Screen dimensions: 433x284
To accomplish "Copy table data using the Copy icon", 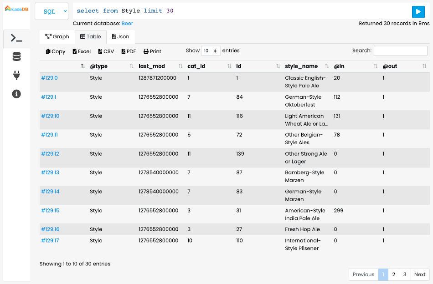I will pyautogui.click(x=55, y=51).
